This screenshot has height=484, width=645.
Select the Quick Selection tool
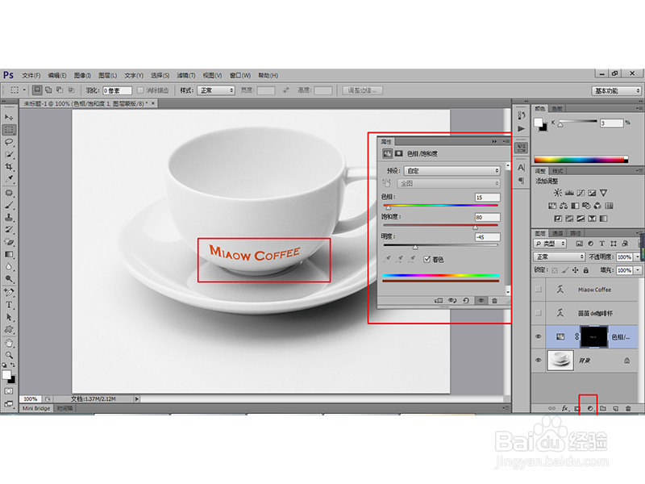(9, 154)
